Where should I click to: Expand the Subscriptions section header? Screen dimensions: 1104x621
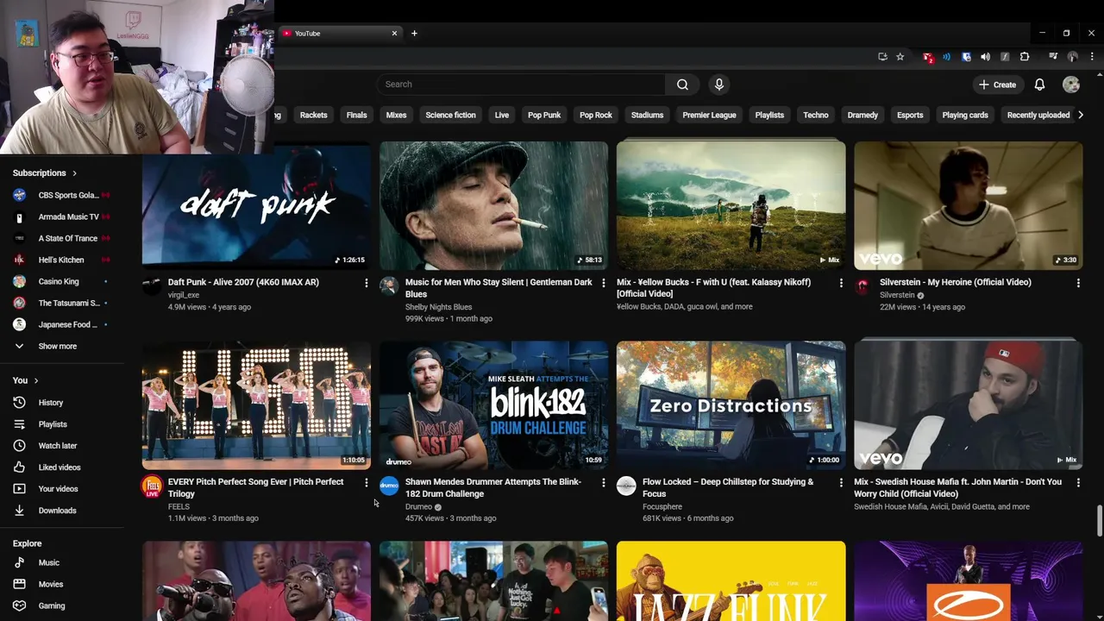45,173
